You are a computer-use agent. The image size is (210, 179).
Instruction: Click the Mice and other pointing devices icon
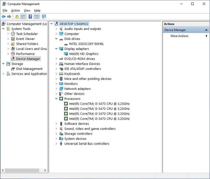click(61, 79)
